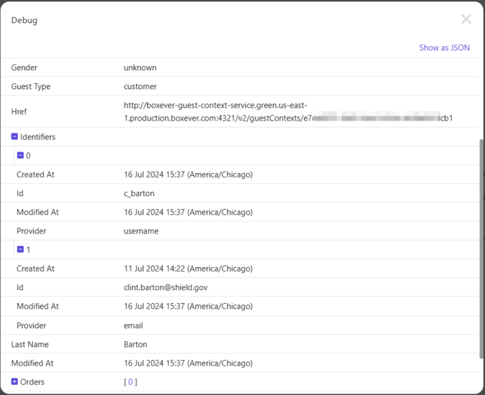Expand the Orders section
The height and width of the screenshot is (395, 485).
tap(14, 382)
